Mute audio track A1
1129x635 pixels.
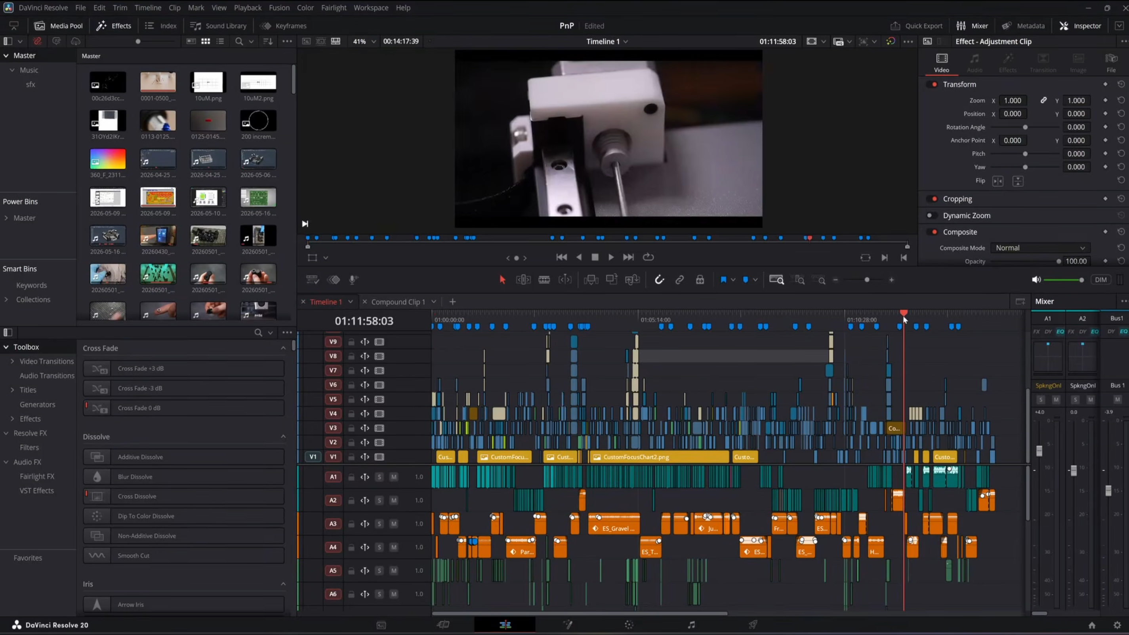(394, 477)
